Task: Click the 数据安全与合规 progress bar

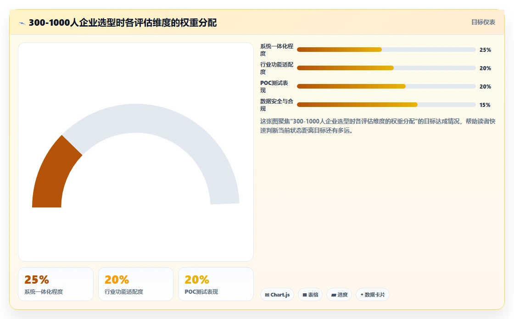Action: click(386, 105)
